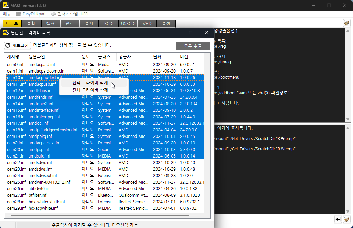353x228 pixels.
Task: Select the oem19.inf amdppkg.inf row
Action: point(105,137)
